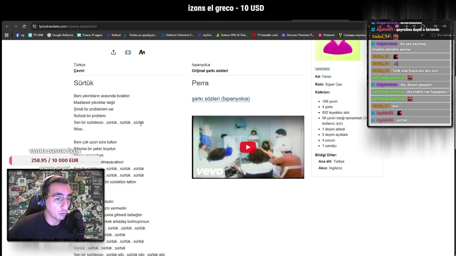Expand the hidden bookmarks overflow chevron
Viewport: 456px width, 256px height.
tap(422, 35)
